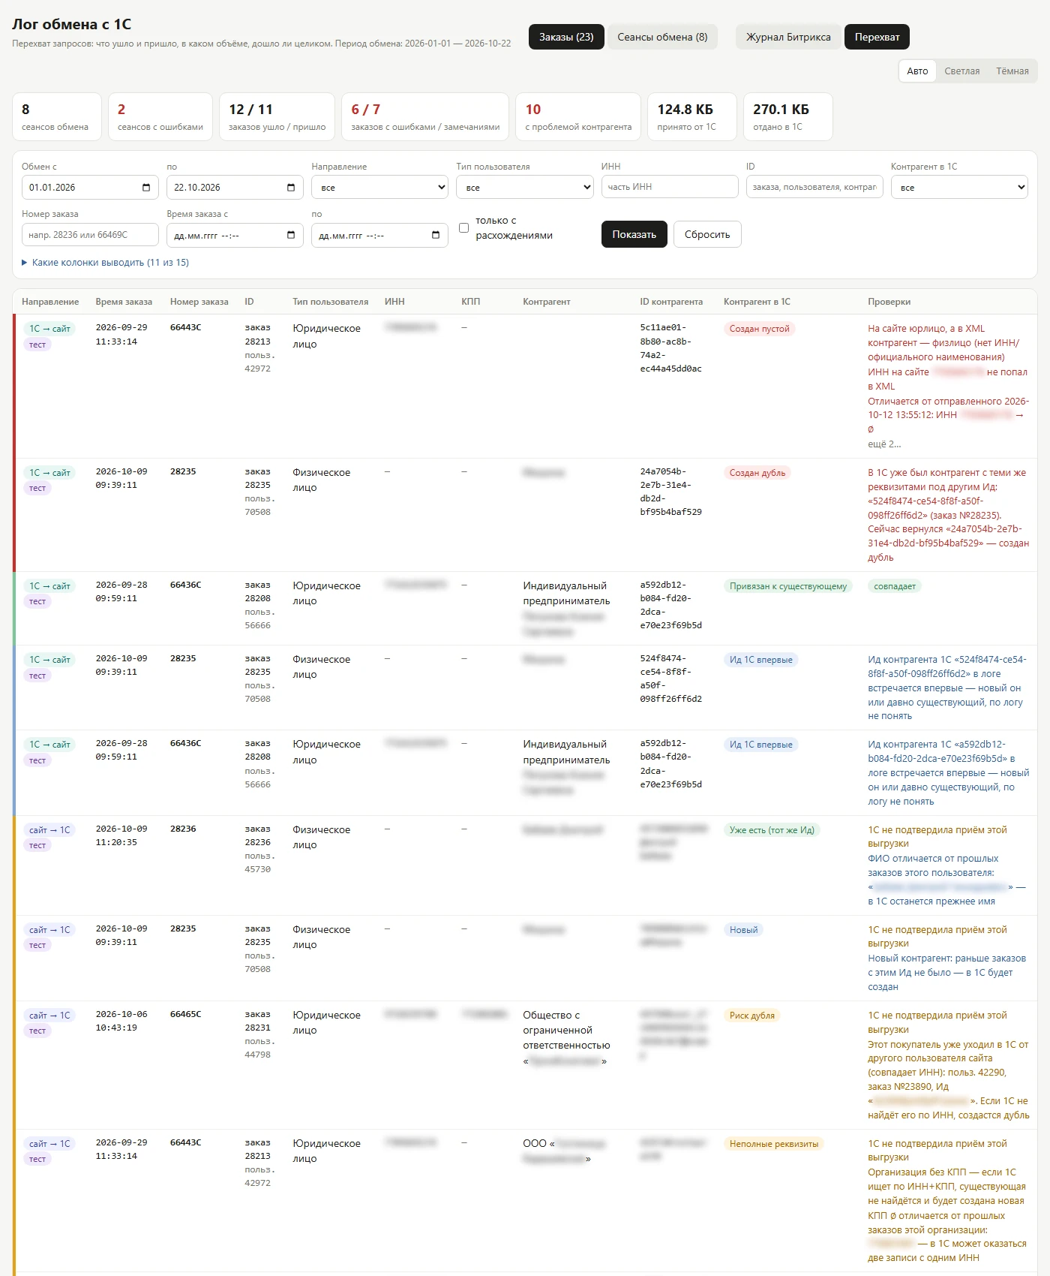Open the 'Перехват' tab
Viewport: 1050px width, 1276px height.
pyautogui.click(x=877, y=37)
